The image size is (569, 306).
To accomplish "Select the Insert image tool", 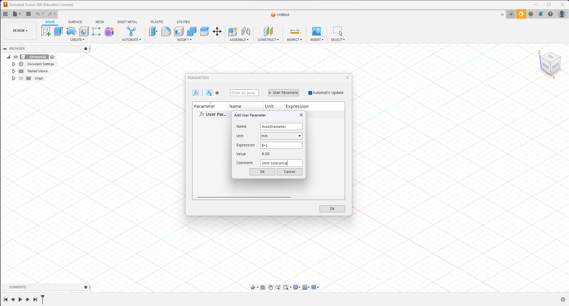I will pos(316,31).
